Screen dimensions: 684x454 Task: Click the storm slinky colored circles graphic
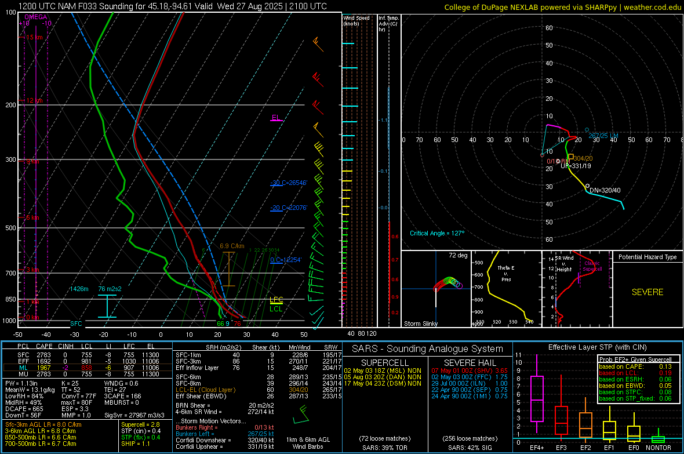tap(448, 284)
